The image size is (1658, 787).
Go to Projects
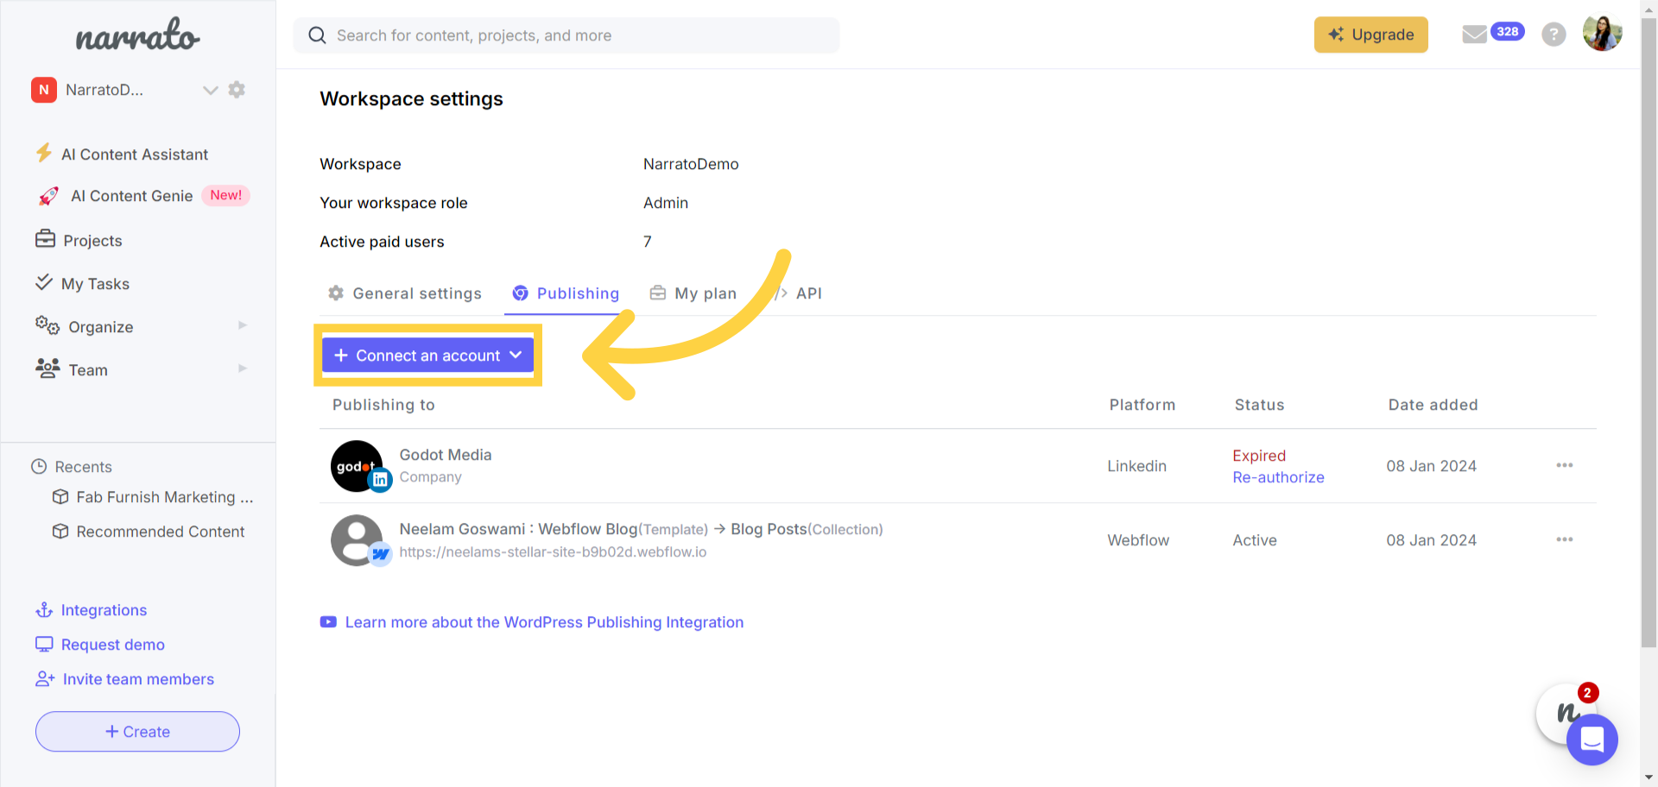point(92,241)
